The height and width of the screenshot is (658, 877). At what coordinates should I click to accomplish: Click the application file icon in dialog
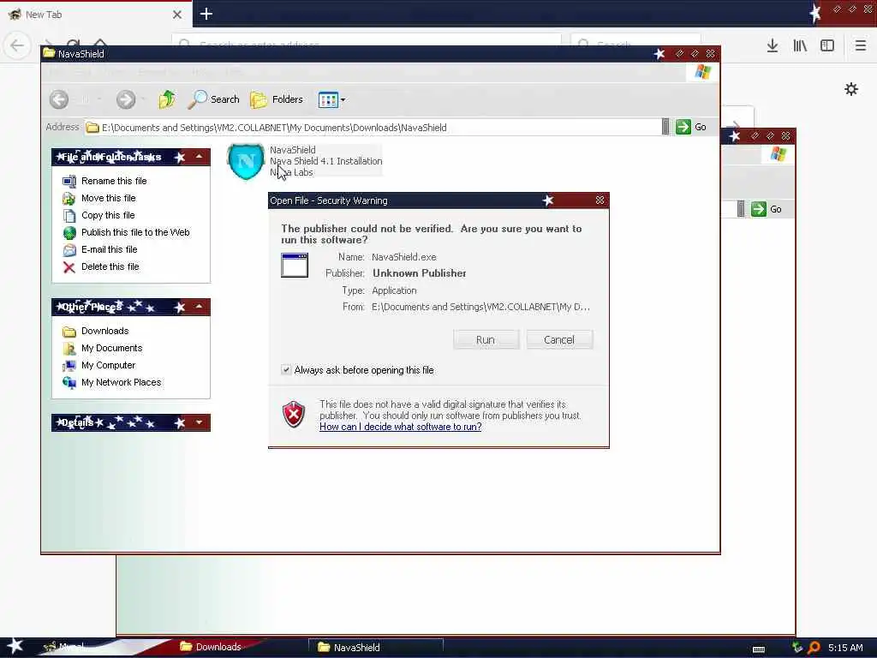(295, 266)
